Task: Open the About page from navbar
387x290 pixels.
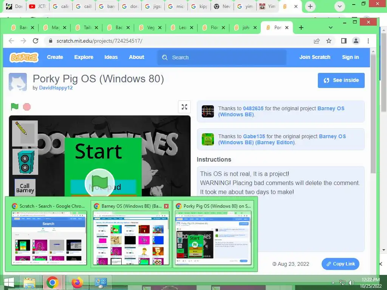Action: click(x=136, y=57)
